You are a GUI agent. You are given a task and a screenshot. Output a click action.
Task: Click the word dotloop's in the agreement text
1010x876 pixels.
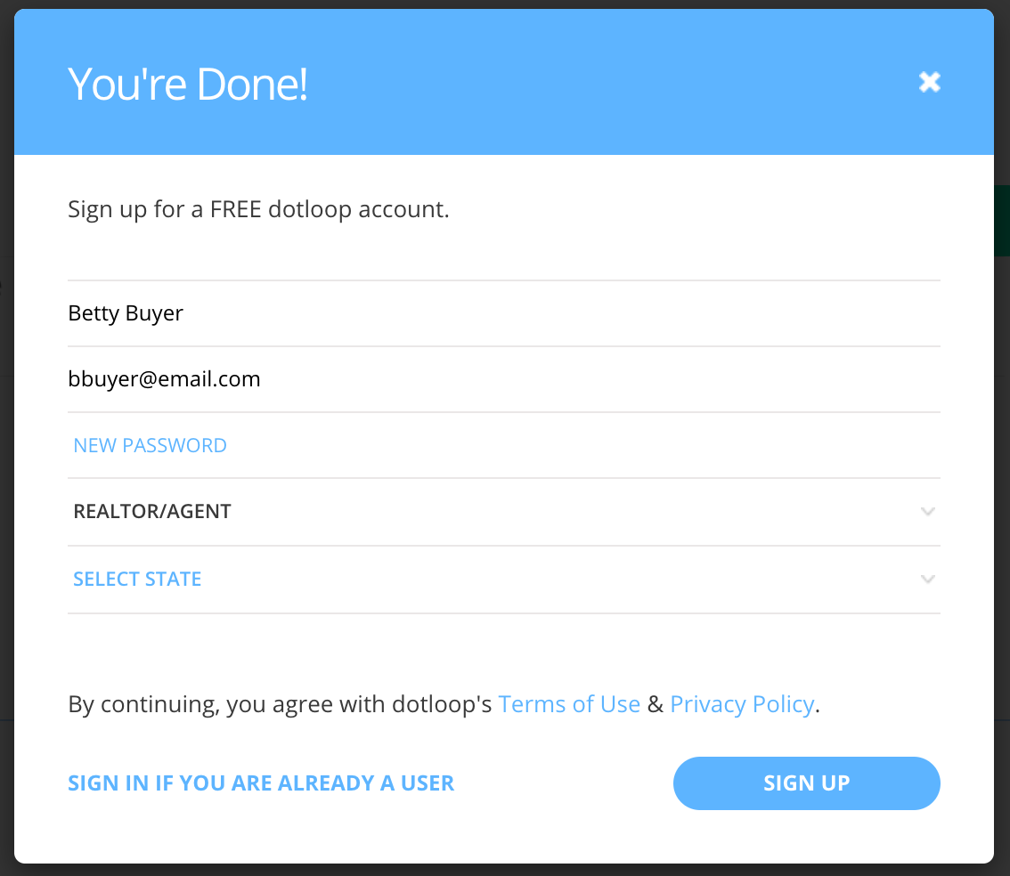coord(442,704)
